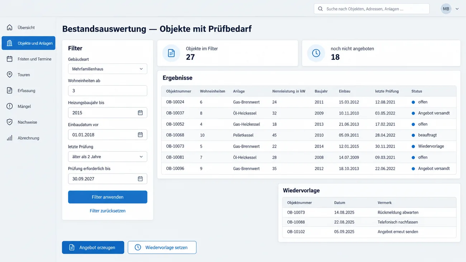Click the Übersicht home icon
Viewport: 466px width, 262px height.
coord(10,28)
